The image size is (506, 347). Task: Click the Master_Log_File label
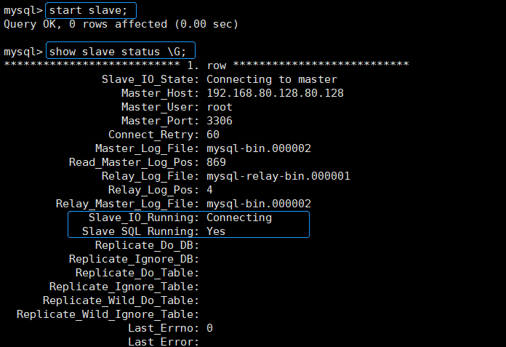147,148
